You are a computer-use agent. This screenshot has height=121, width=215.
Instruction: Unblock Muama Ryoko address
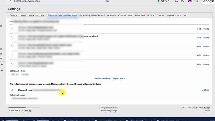[205, 90]
